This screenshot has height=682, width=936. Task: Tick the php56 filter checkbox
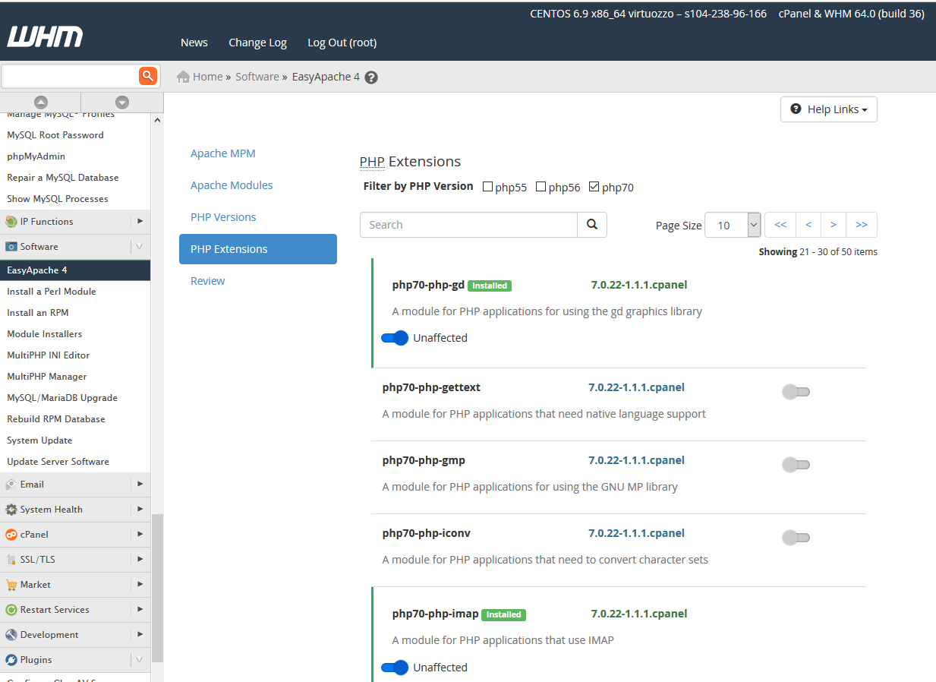(x=540, y=187)
